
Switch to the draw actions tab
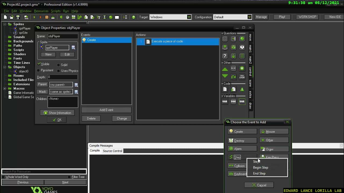coord(250,106)
